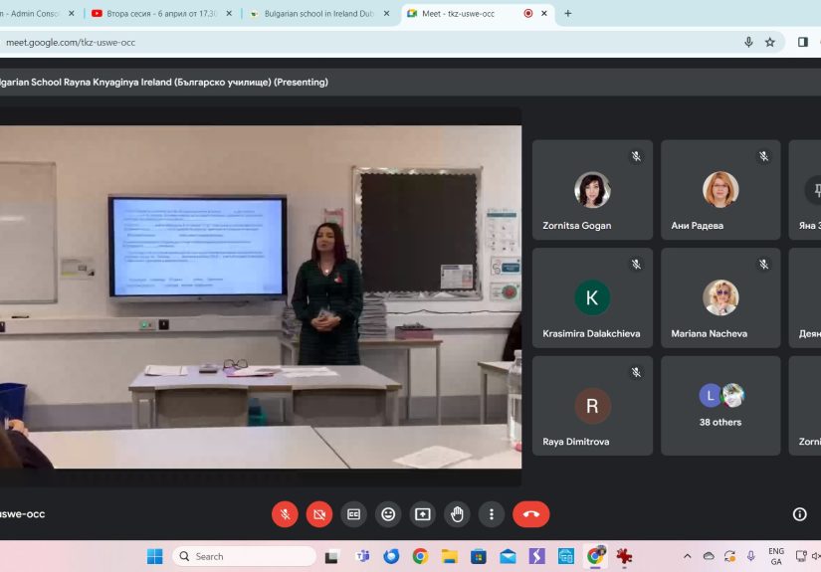Open a new browser tab
The width and height of the screenshot is (821, 572).
click(568, 14)
